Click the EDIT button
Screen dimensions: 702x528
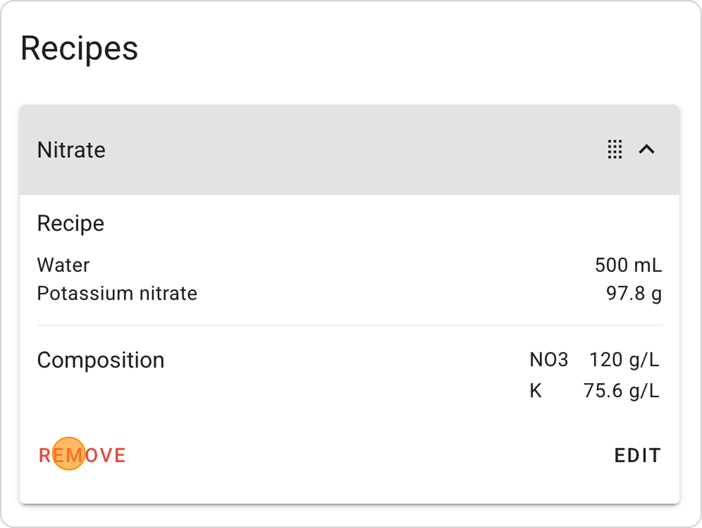point(637,455)
